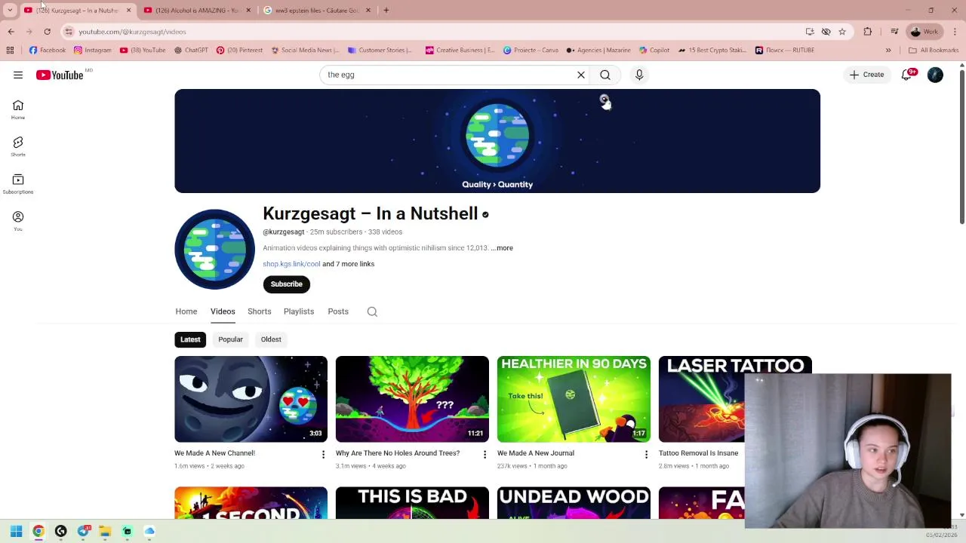Open 'We Made A New Channel!' thumbnail
The width and height of the screenshot is (966, 543).
pyautogui.click(x=251, y=399)
